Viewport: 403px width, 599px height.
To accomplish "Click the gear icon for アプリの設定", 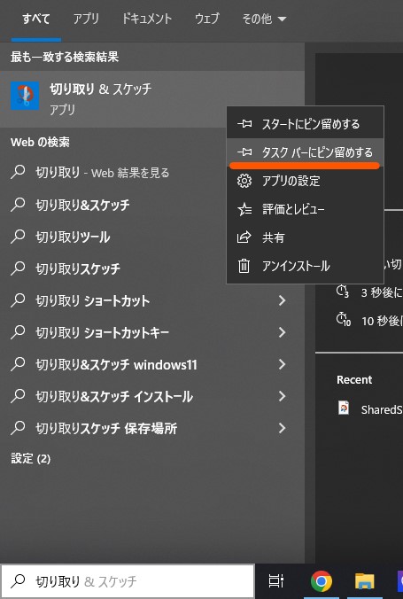I will (244, 180).
